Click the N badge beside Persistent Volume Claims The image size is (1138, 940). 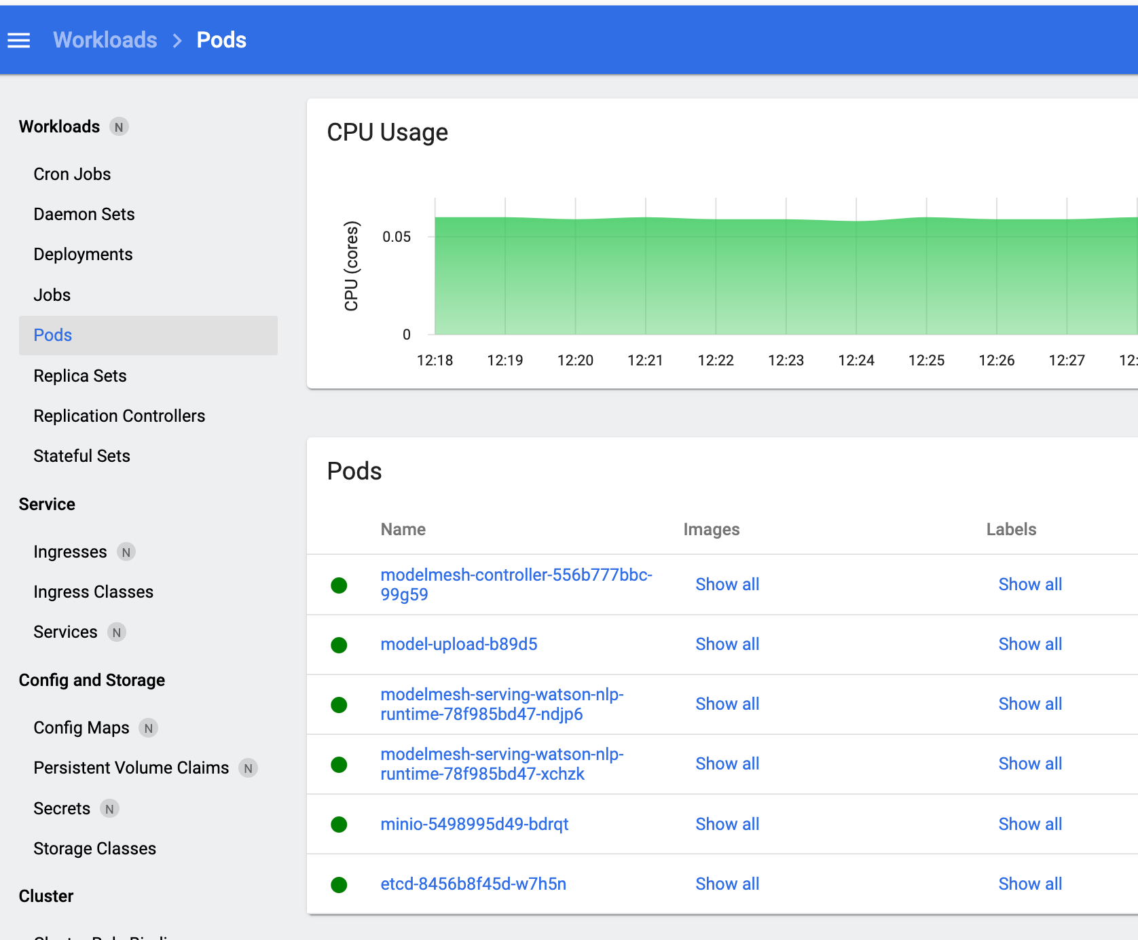(x=249, y=767)
